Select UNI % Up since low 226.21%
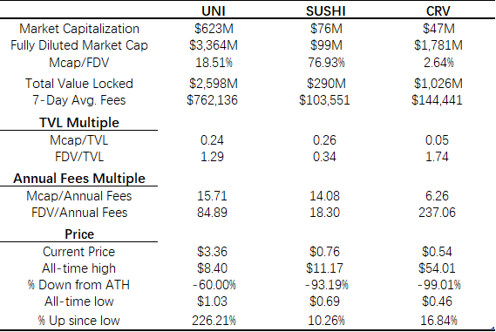Image resolution: width=496 pixels, height=332 pixels. 214,321
